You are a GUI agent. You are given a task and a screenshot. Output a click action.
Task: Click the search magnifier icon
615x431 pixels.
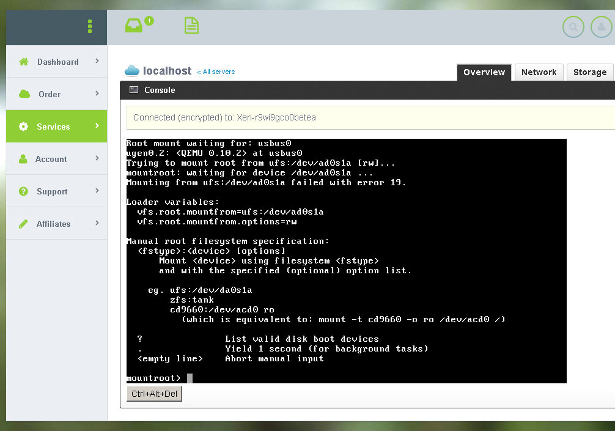[573, 27]
